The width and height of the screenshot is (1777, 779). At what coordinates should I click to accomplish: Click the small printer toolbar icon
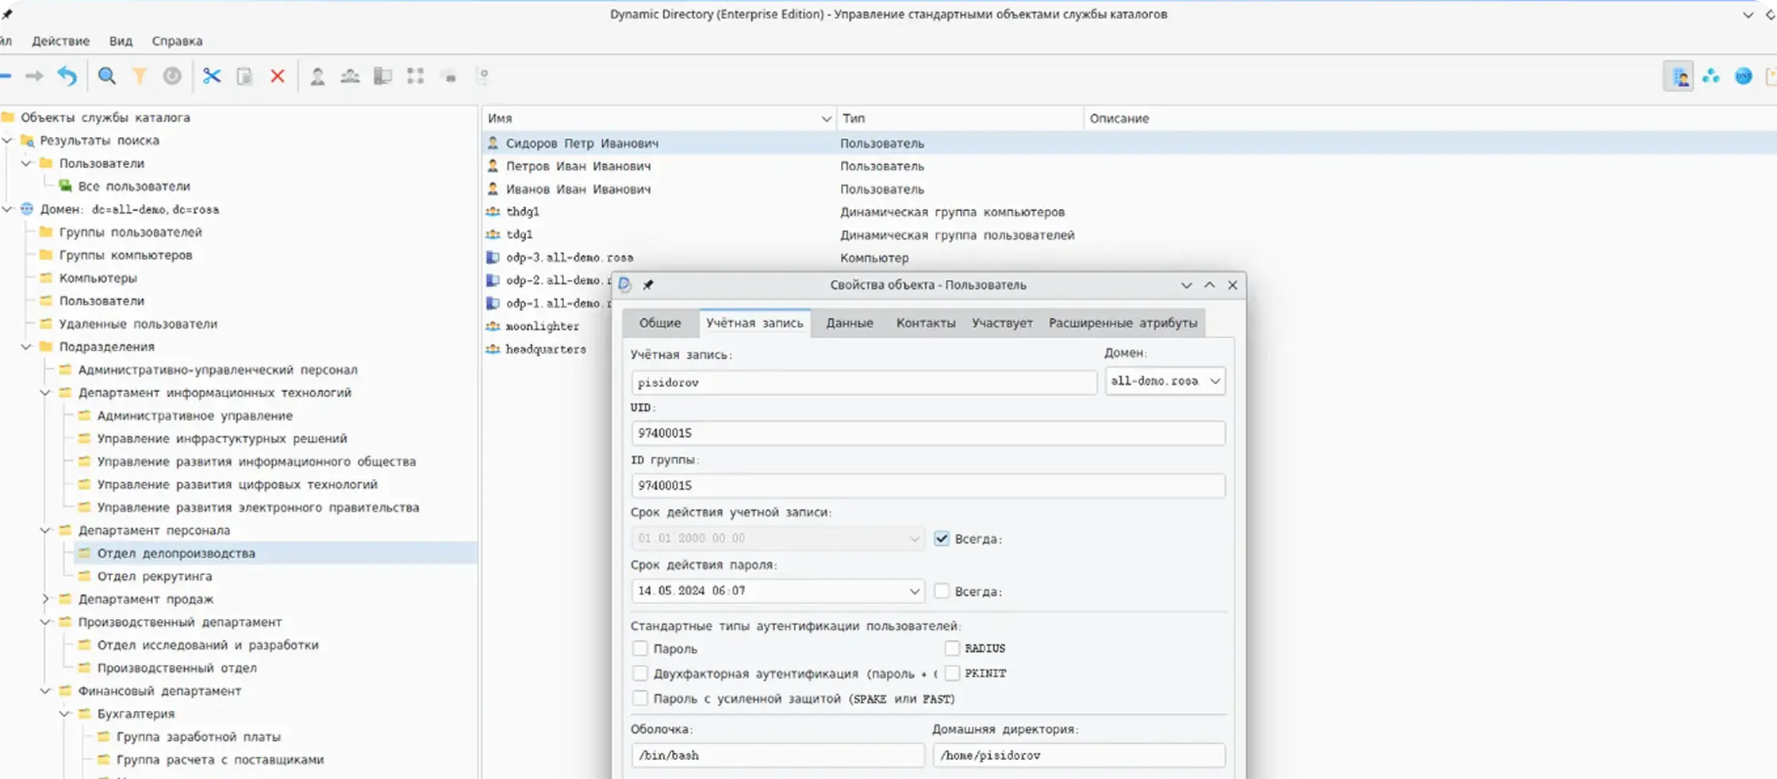pyautogui.click(x=450, y=77)
